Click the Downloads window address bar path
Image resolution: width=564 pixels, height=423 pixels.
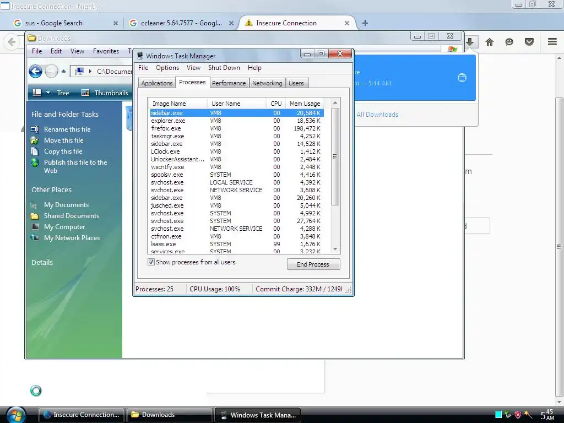pos(115,71)
